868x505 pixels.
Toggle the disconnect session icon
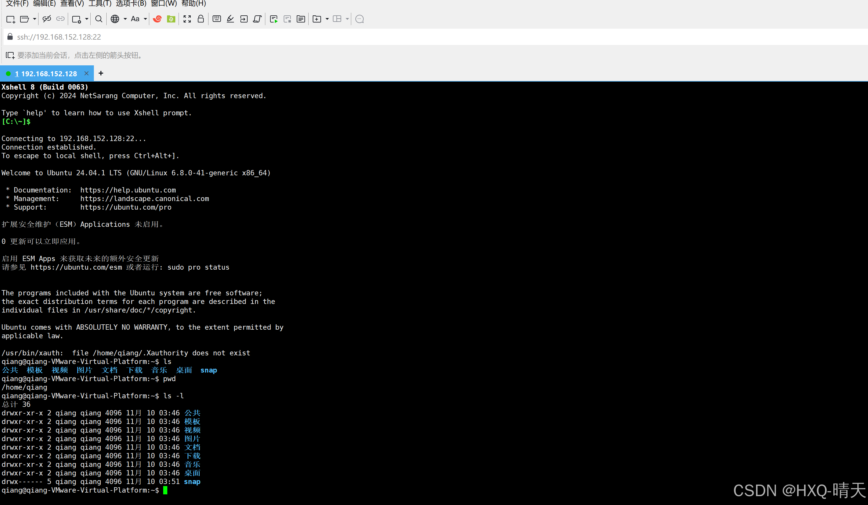(x=46, y=19)
